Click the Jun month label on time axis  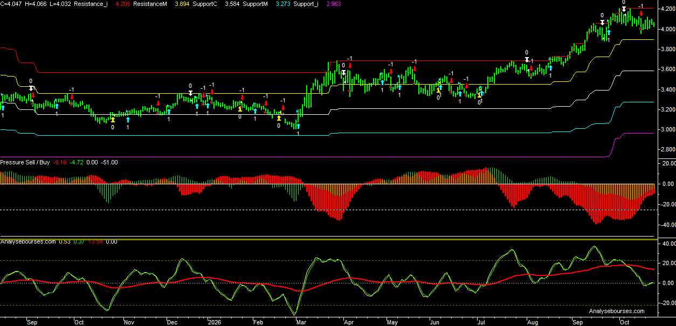pyautogui.click(x=436, y=322)
